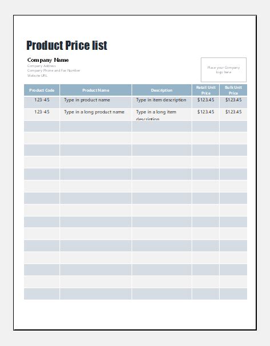Screen dimensions: 270x346
Task: Click the Description column header
Action: pyautogui.click(x=161, y=90)
